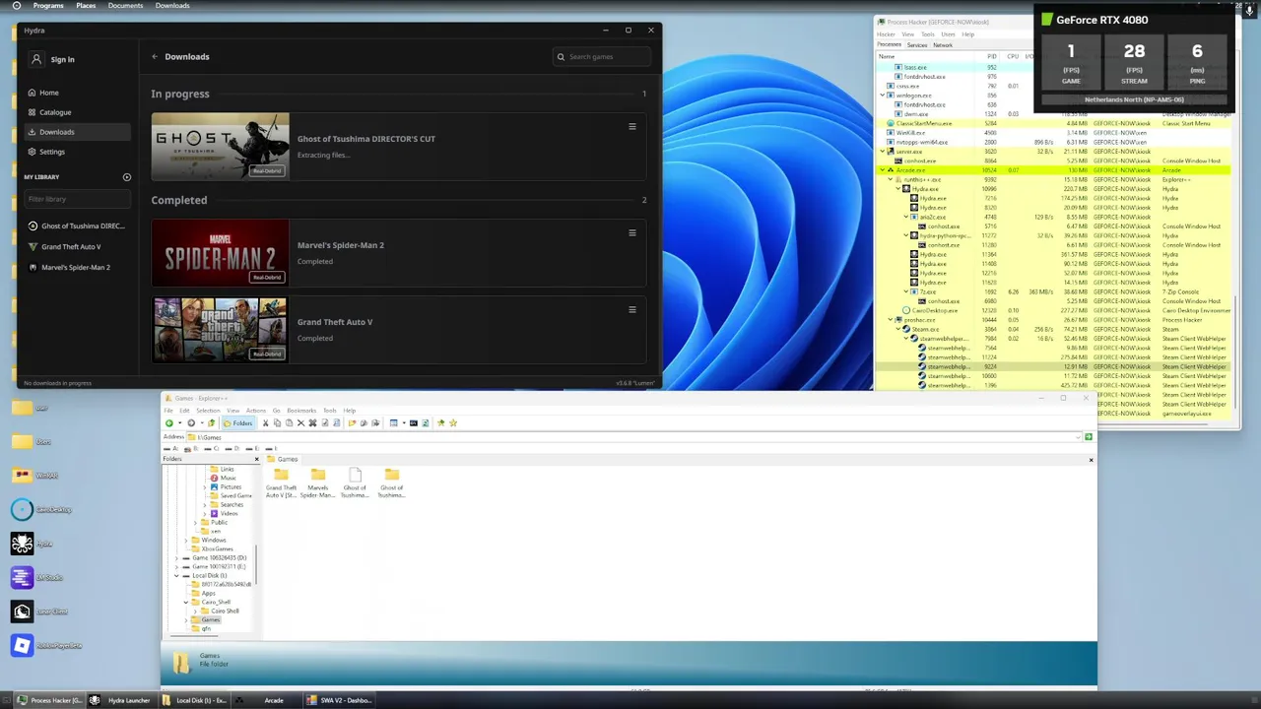Open Explorer++ View menu

click(x=232, y=411)
